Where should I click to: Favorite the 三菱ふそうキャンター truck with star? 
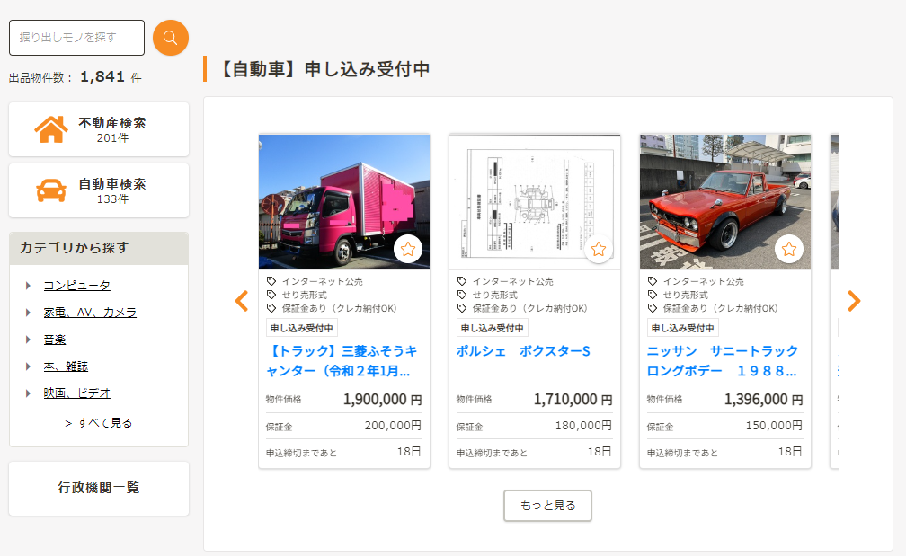(x=408, y=249)
